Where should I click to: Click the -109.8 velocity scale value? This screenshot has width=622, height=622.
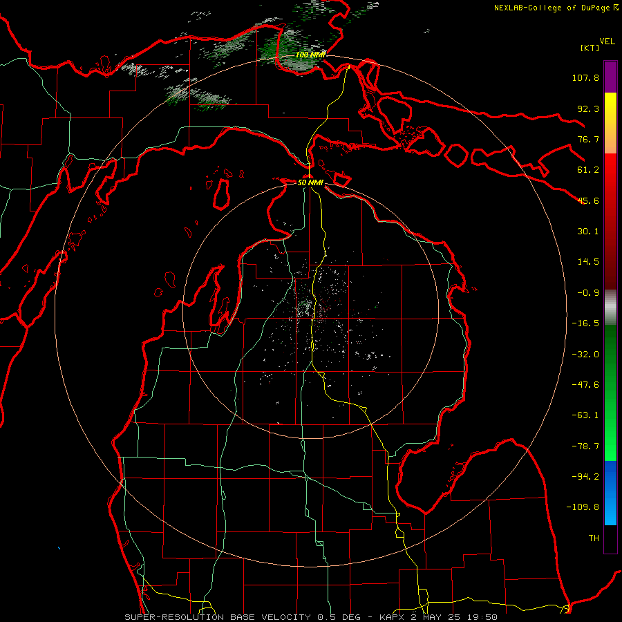click(x=583, y=507)
